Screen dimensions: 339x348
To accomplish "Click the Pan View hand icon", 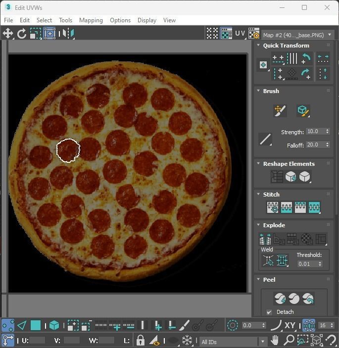I will click(x=275, y=340).
